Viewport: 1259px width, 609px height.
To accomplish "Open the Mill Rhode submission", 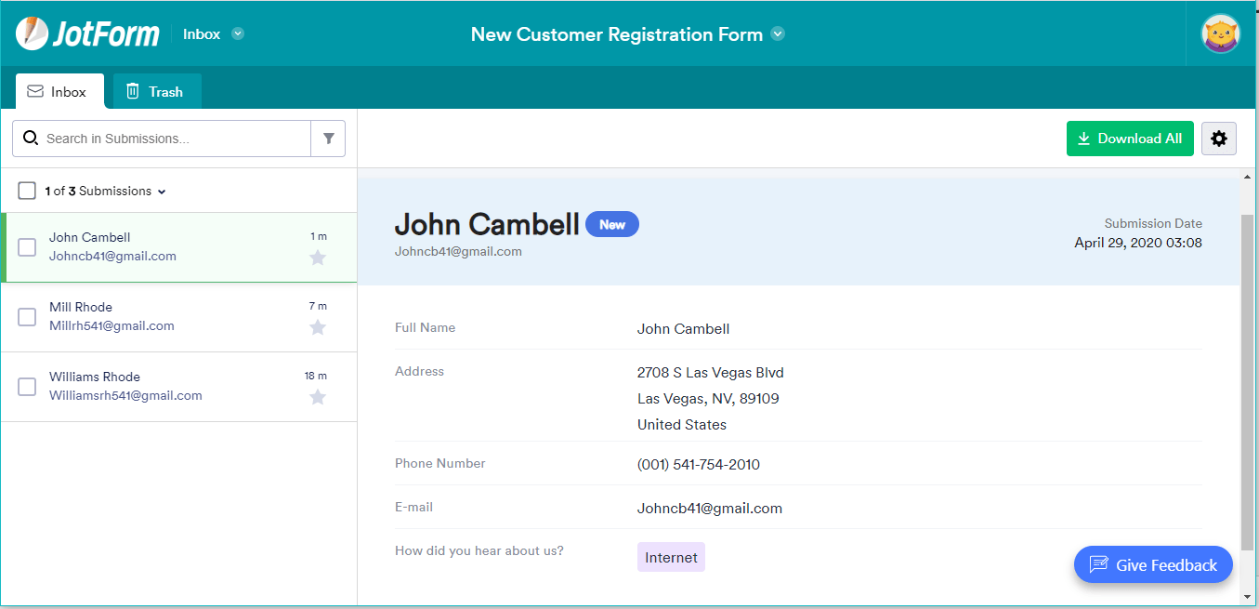I will tap(178, 317).
